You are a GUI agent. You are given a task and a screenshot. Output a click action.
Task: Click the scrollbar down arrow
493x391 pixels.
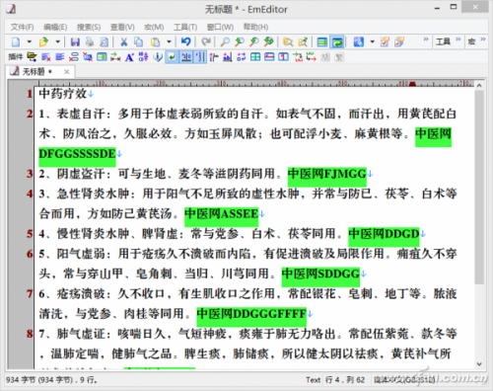click(479, 364)
